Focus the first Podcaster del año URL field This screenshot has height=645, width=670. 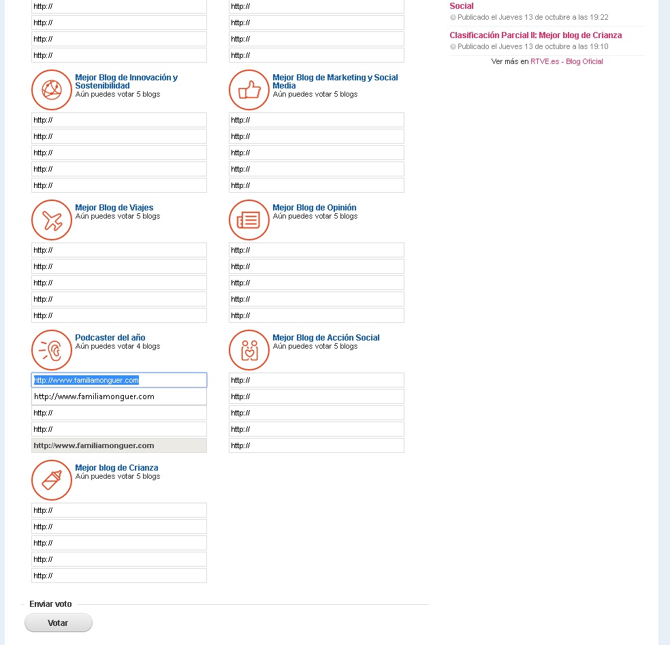(x=119, y=380)
